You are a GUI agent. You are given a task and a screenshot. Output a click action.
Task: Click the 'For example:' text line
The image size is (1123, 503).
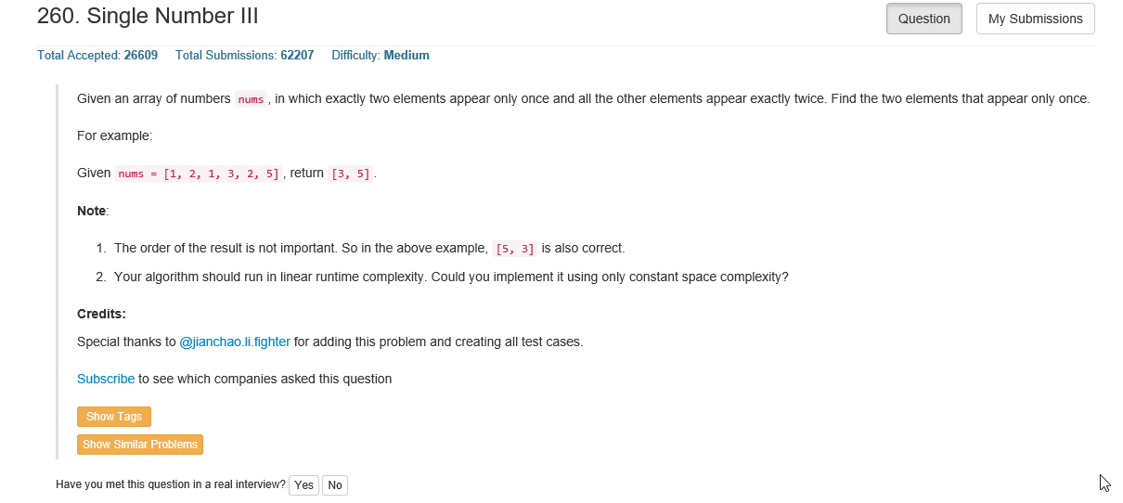click(x=114, y=135)
